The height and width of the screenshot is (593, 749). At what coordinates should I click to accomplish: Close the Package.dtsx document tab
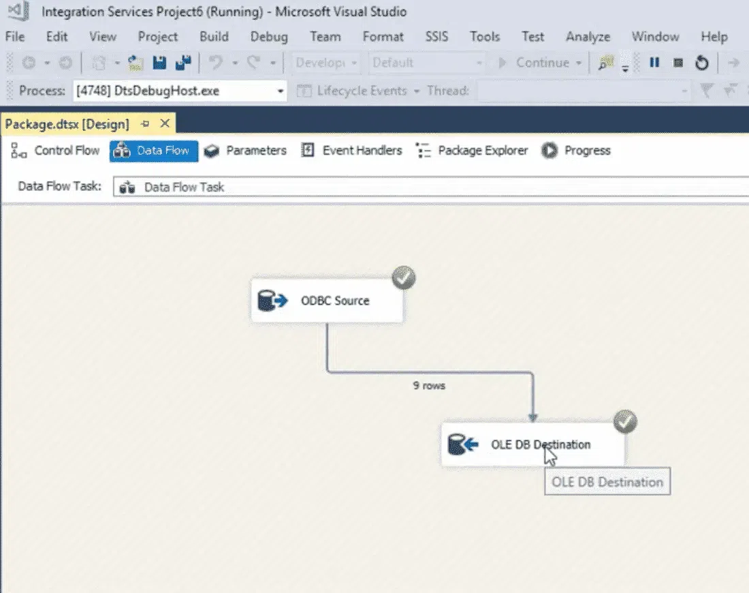click(x=165, y=124)
